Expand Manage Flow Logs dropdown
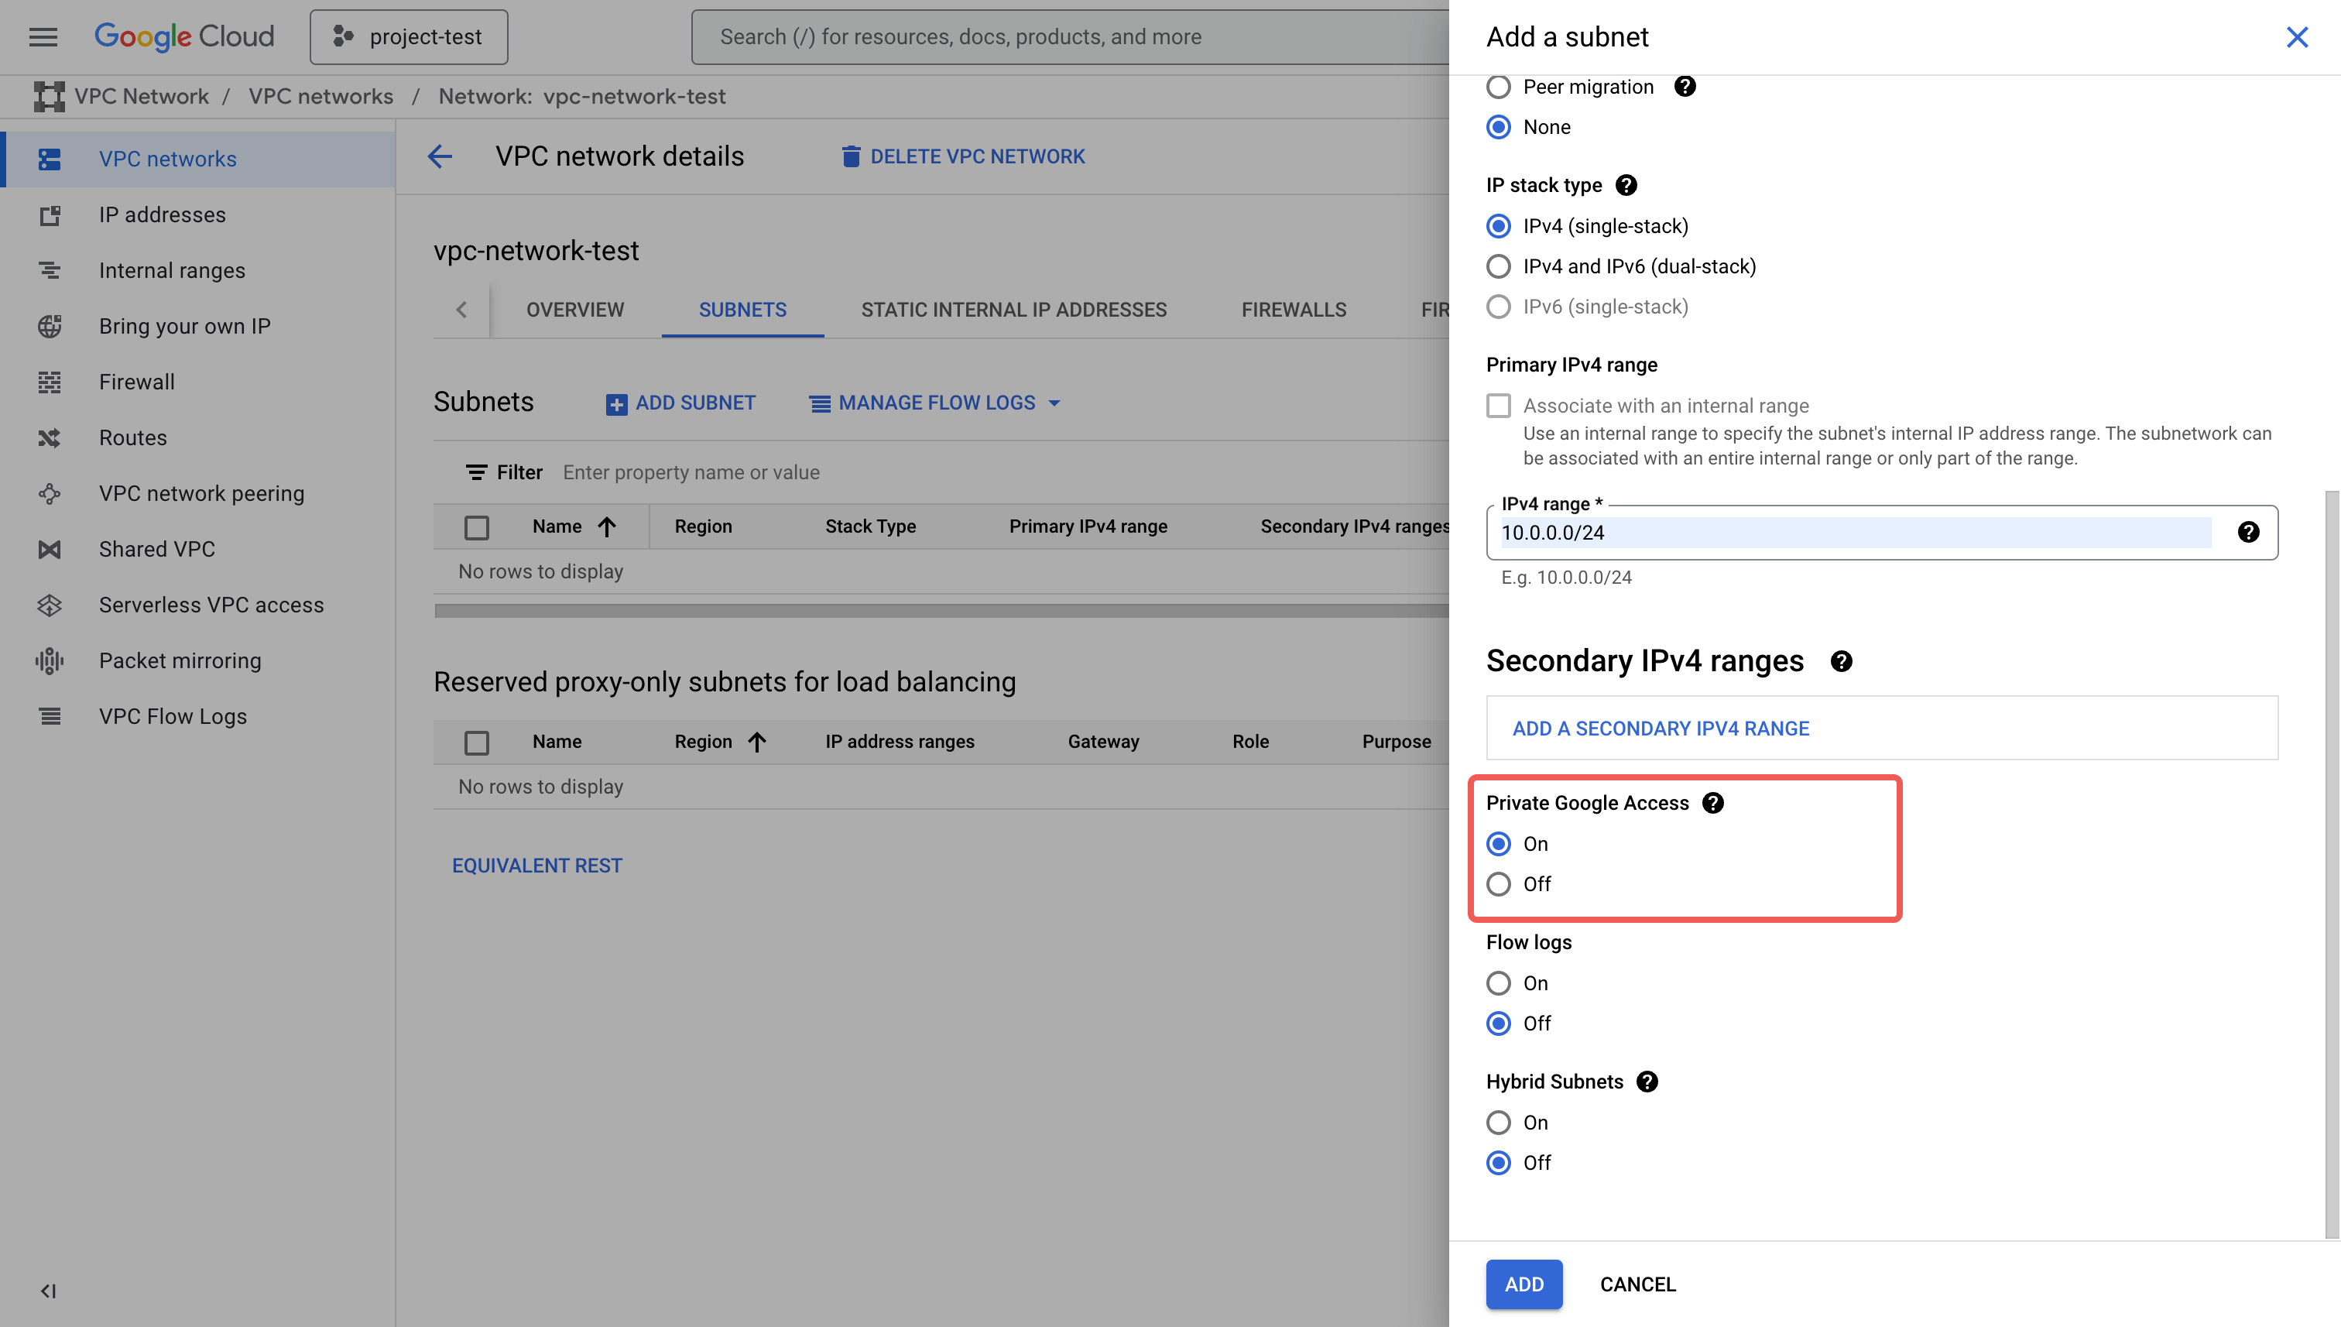This screenshot has height=1327, width=2341. pyautogui.click(x=936, y=403)
